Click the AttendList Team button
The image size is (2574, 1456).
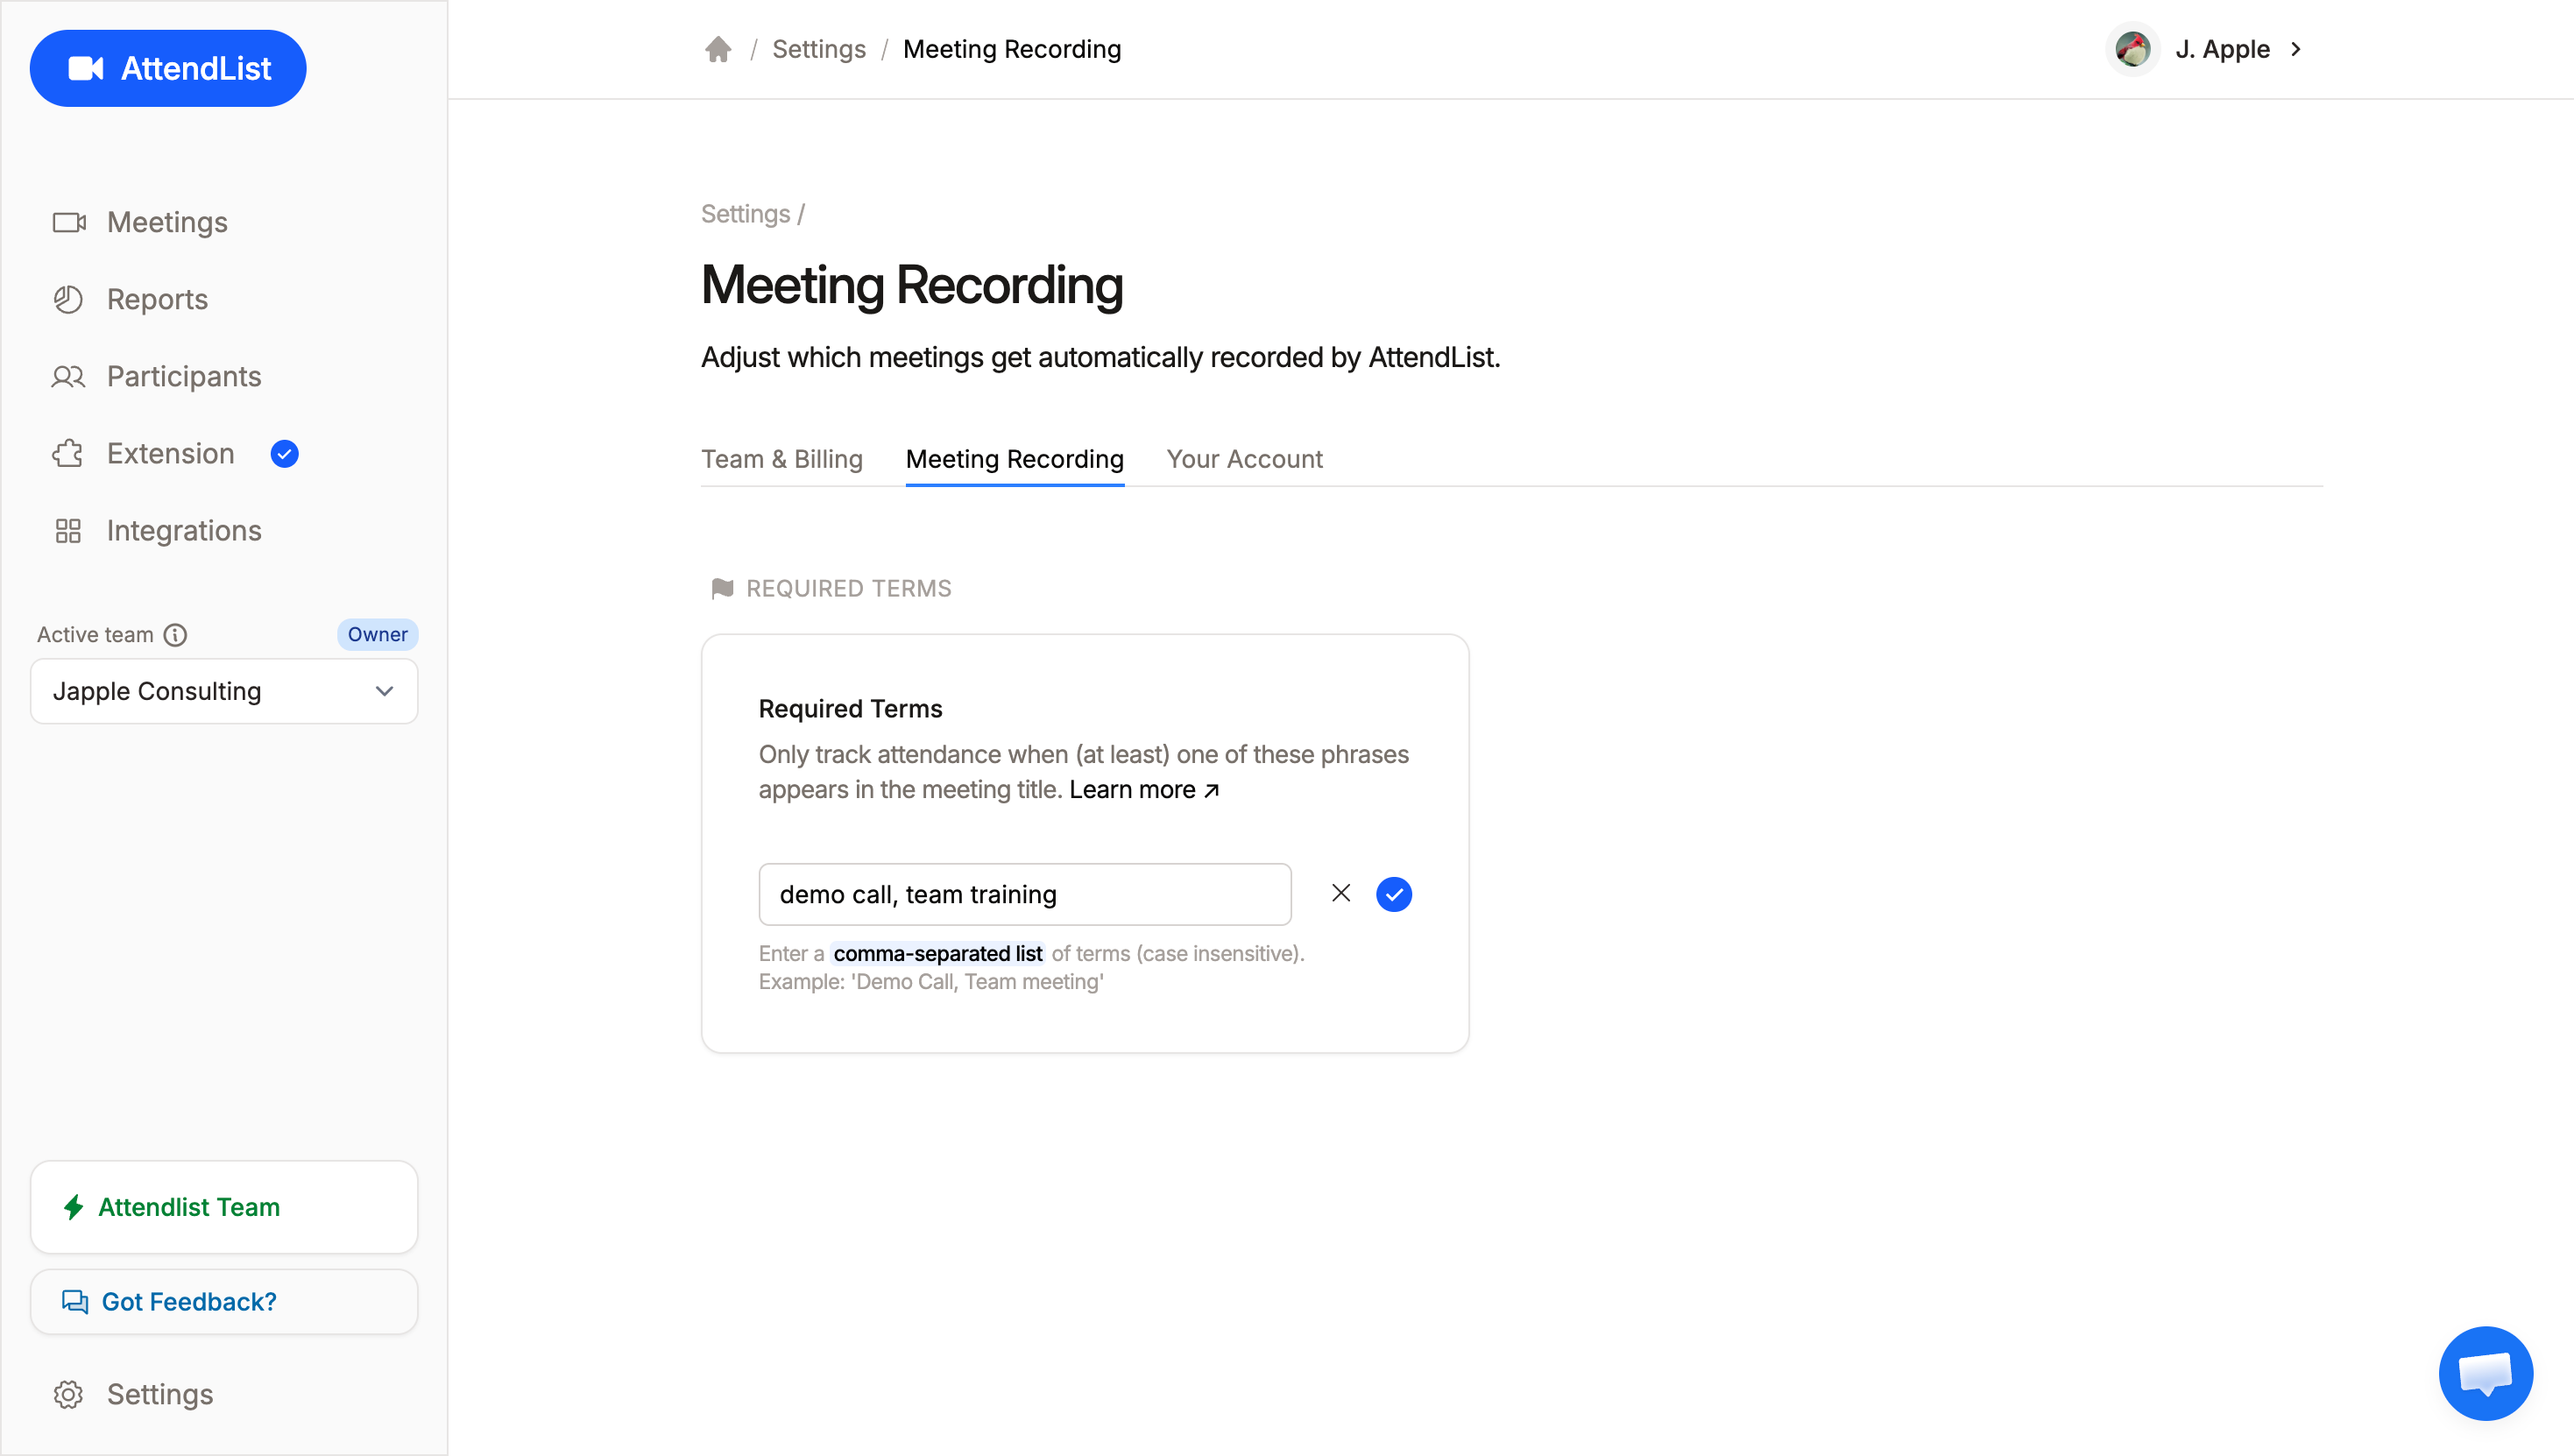223,1206
